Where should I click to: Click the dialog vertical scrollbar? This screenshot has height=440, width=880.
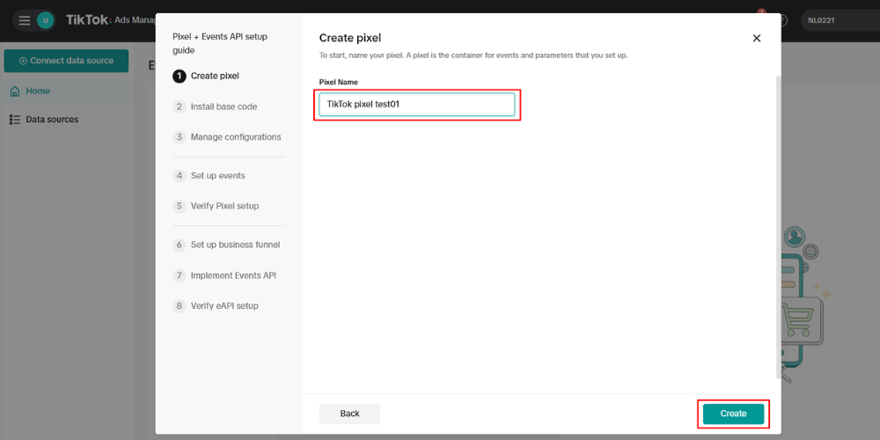point(778,227)
